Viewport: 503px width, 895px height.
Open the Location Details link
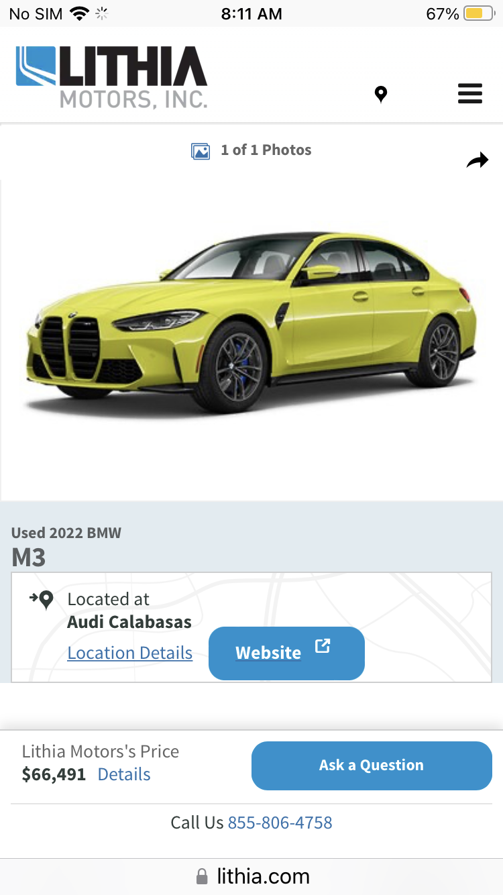tap(130, 653)
